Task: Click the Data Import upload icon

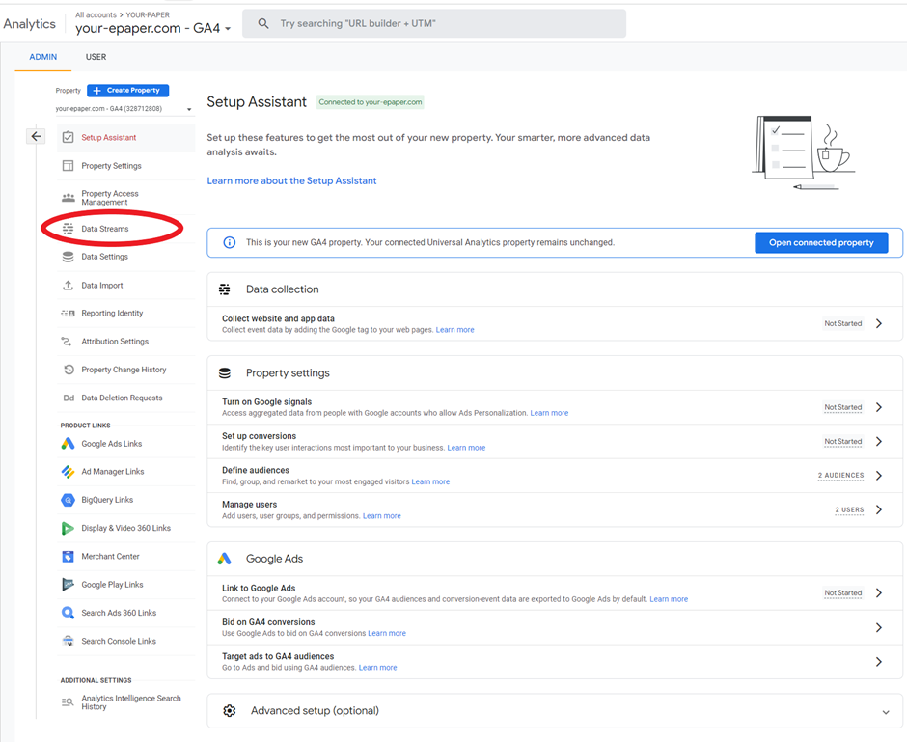Action: click(68, 285)
